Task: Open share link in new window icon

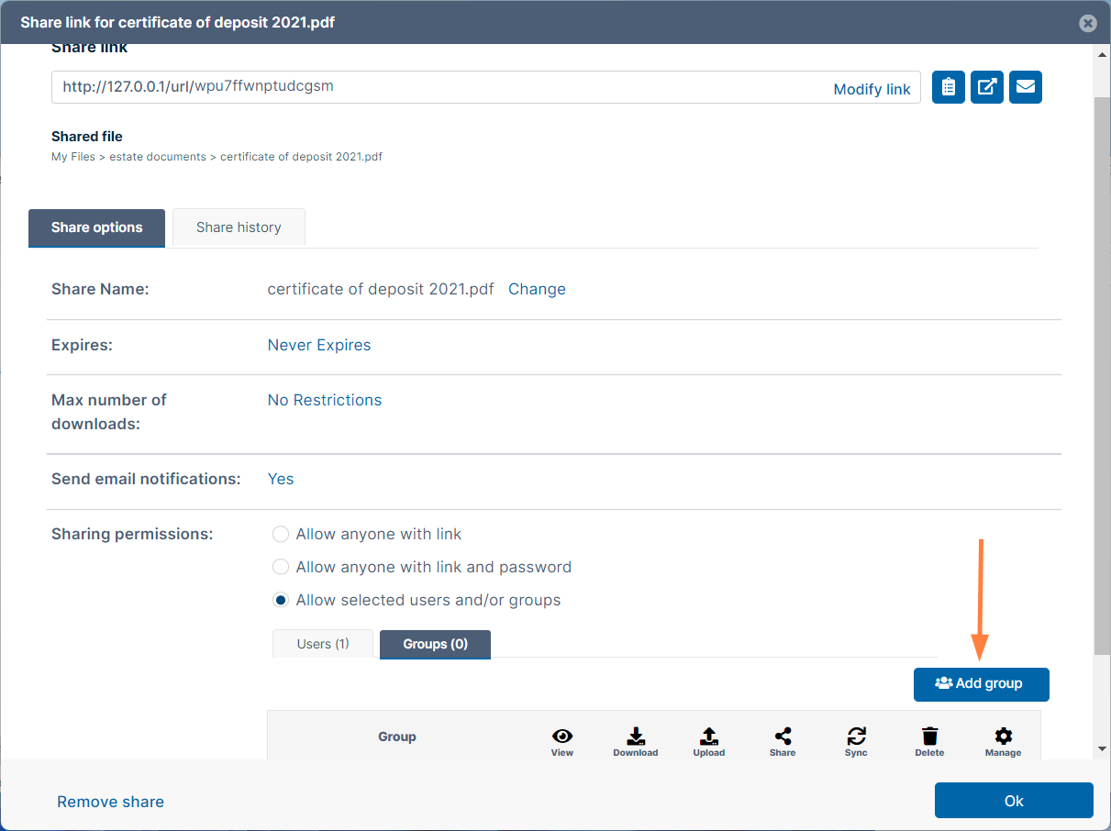Action: (x=986, y=87)
